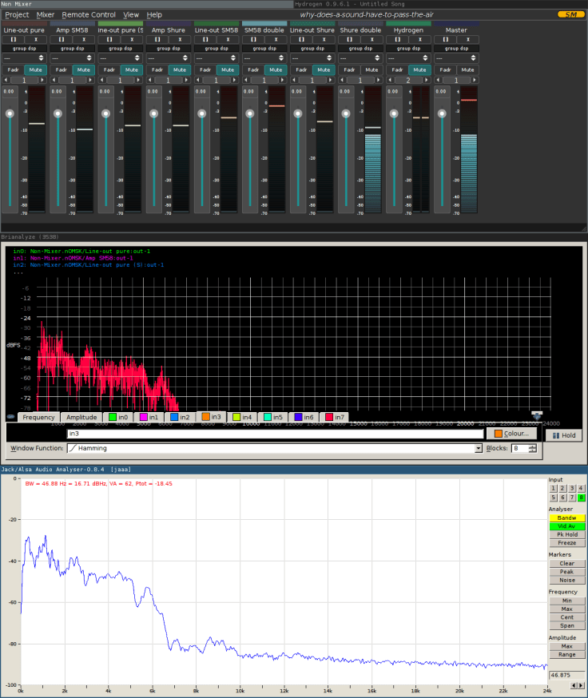The image size is (588, 698).
Task: Increase the Blocks stepper value
Action: (x=533, y=446)
